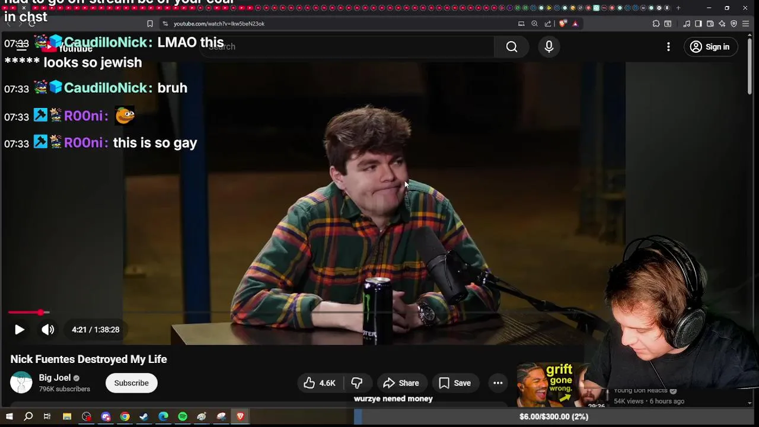The height and width of the screenshot is (427, 759).
Task: Save the video to a playlist
Action: tap(455, 383)
